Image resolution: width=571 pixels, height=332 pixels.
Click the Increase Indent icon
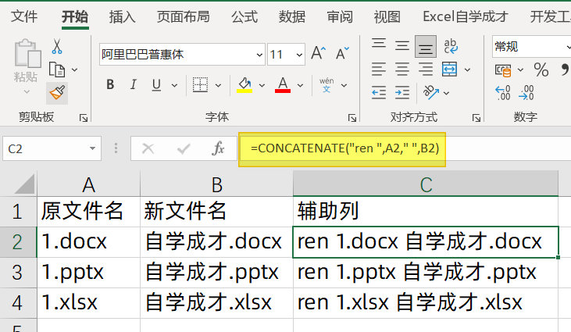(402, 92)
